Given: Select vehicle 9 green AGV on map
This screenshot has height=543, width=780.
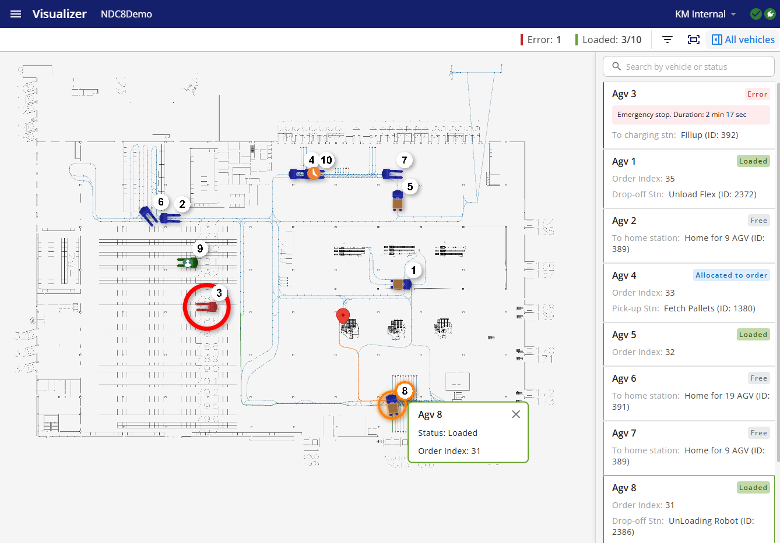Looking at the screenshot, I should click(188, 262).
